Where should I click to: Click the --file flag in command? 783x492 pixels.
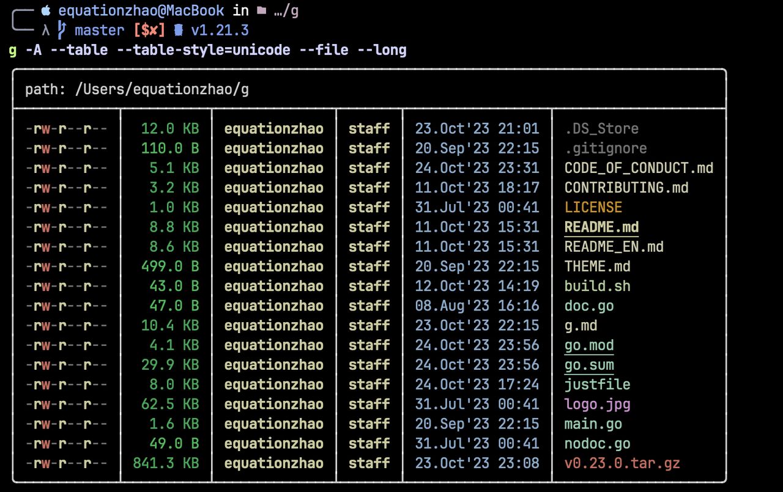[324, 50]
